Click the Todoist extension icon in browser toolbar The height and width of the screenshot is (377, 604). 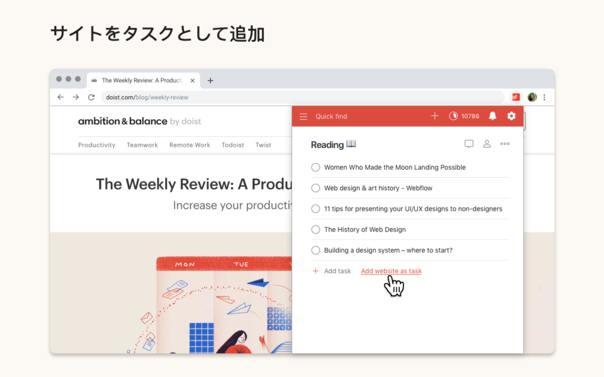(x=516, y=97)
